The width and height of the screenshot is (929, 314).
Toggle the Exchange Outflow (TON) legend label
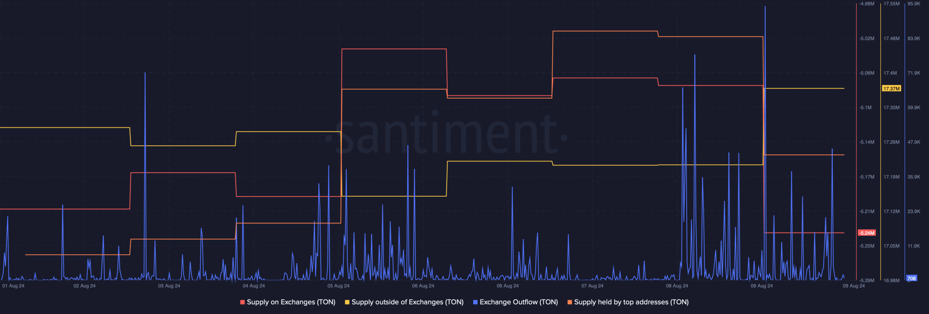point(519,302)
